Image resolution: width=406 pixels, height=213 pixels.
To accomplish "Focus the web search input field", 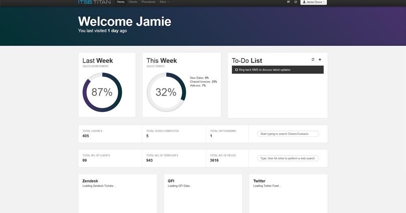I will click(288, 158).
